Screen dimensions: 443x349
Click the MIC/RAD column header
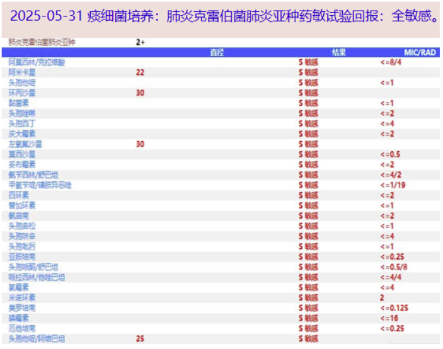[420, 53]
